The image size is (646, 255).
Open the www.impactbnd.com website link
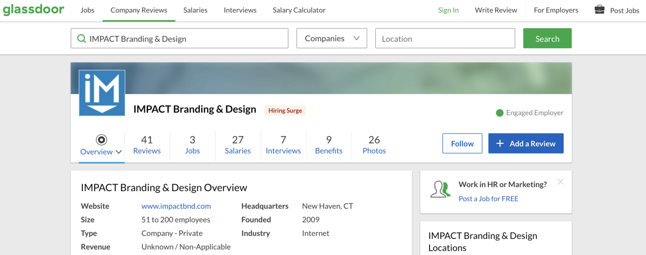click(x=176, y=206)
